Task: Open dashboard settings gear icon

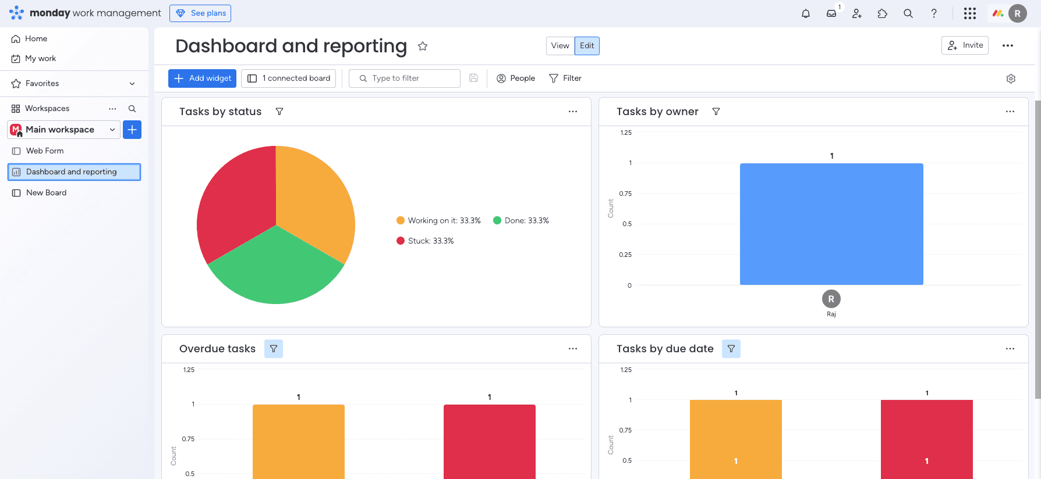Action: (x=1011, y=78)
